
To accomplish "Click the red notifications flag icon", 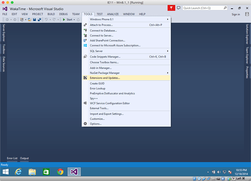I will tap(171, 8).
